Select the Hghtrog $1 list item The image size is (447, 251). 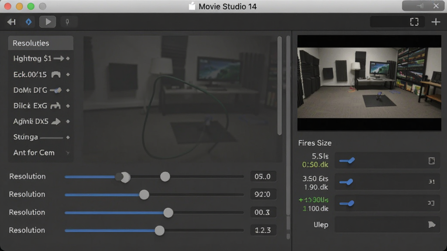[x=41, y=59]
